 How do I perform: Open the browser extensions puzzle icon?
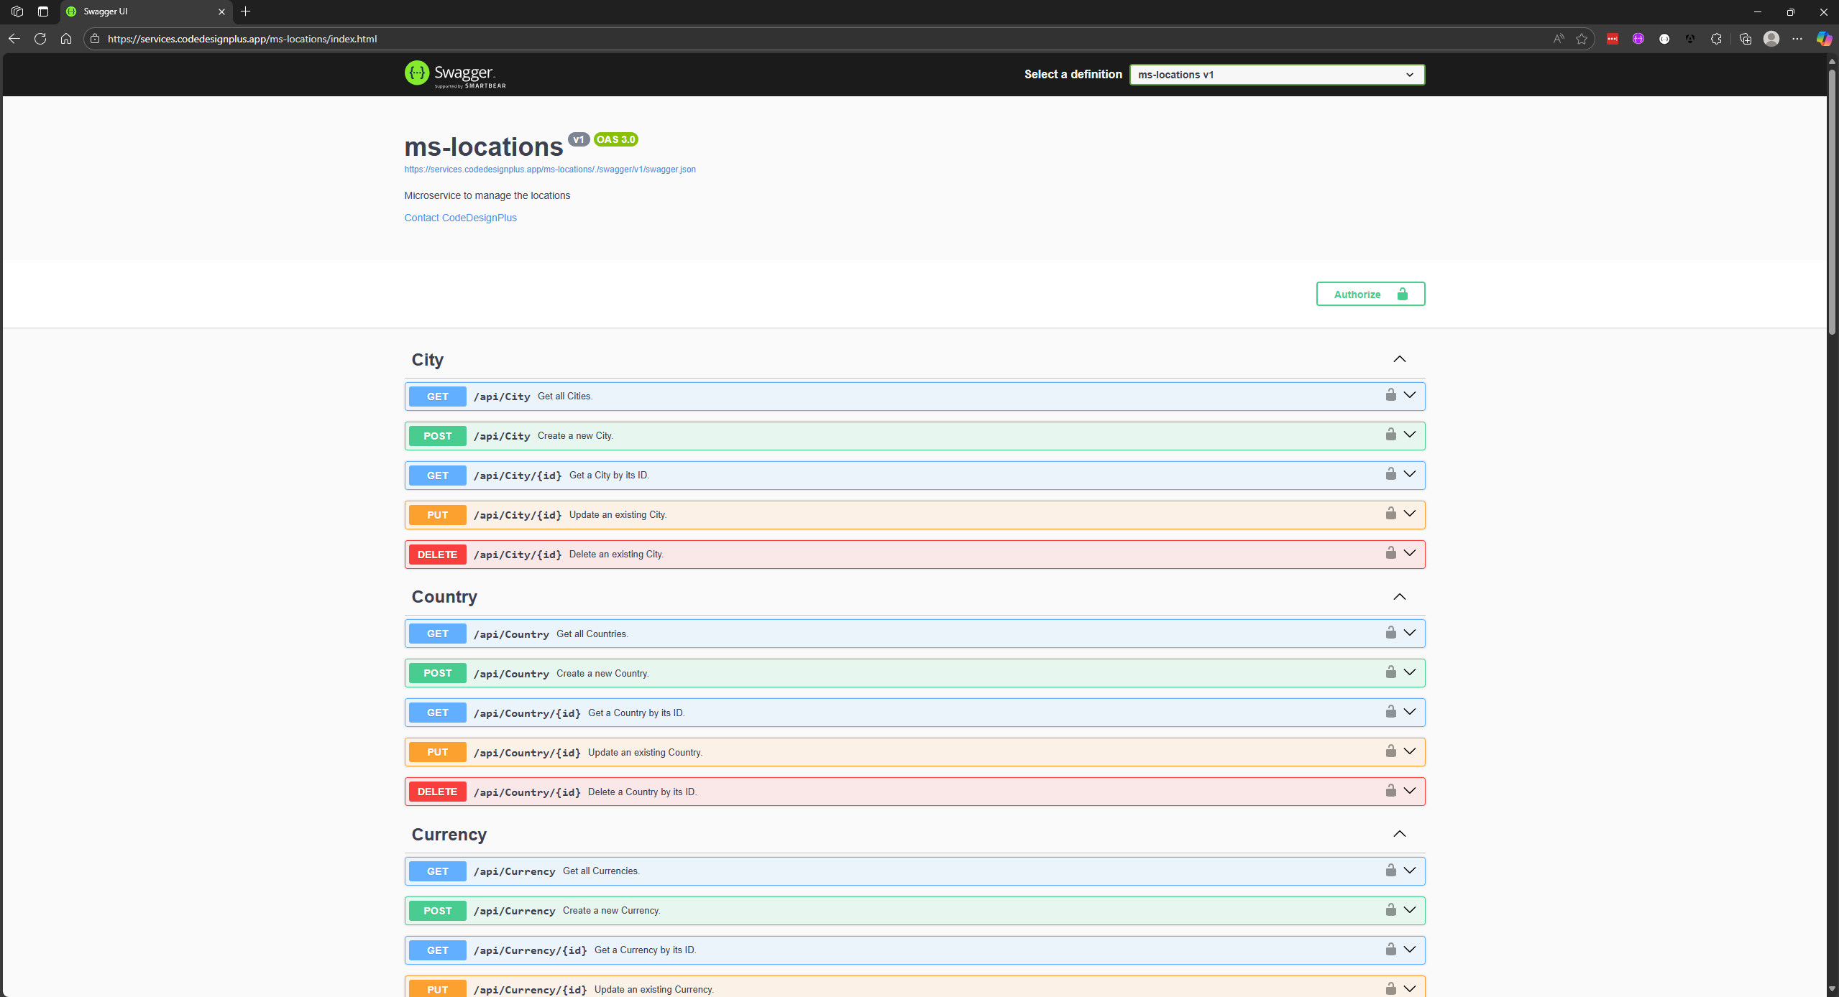coord(1716,39)
